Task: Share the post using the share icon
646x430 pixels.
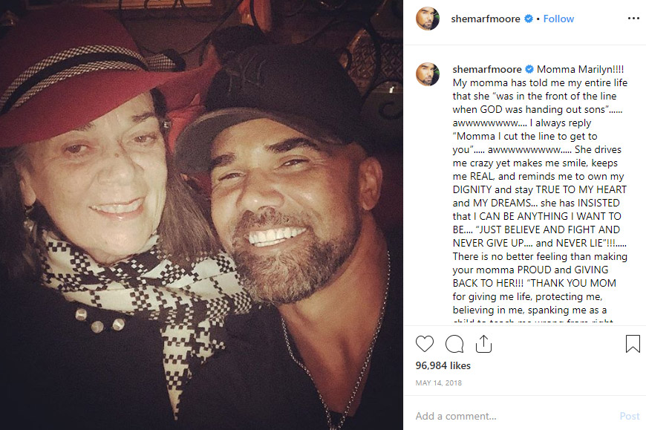Action: tap(483, 344)
